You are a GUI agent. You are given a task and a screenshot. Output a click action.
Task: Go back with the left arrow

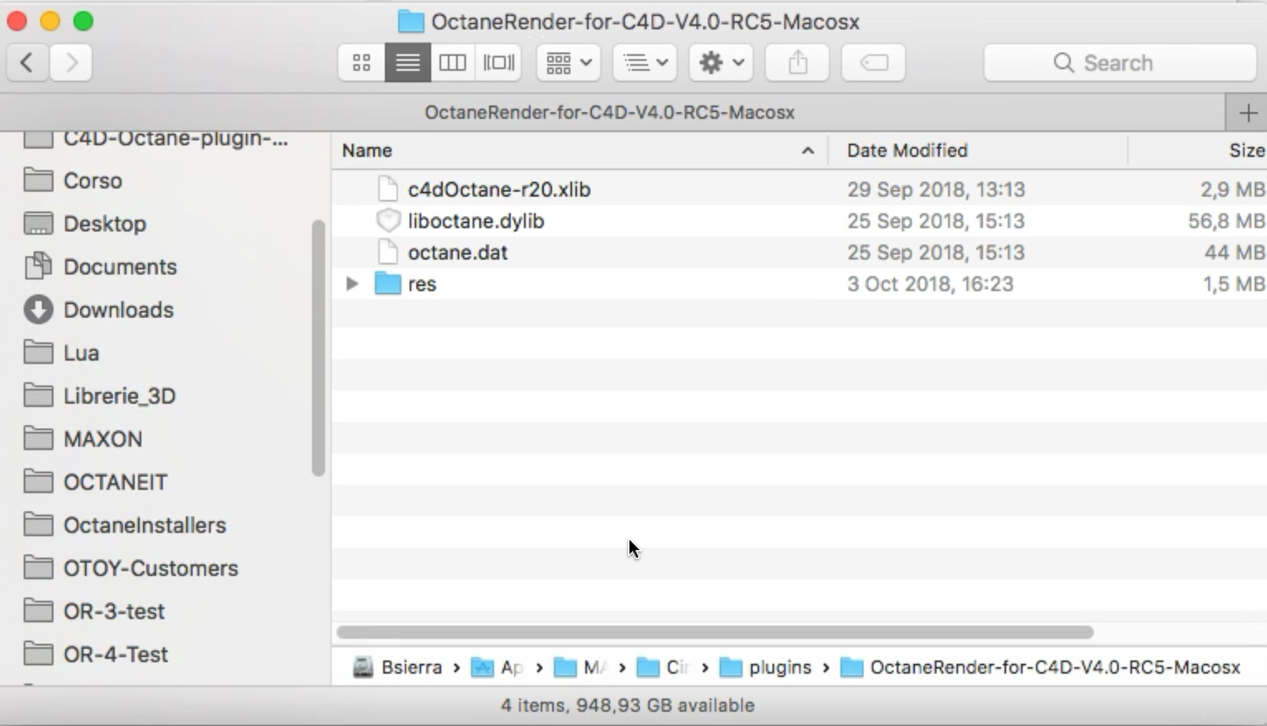pyautogui.click(x=27, y=62)
